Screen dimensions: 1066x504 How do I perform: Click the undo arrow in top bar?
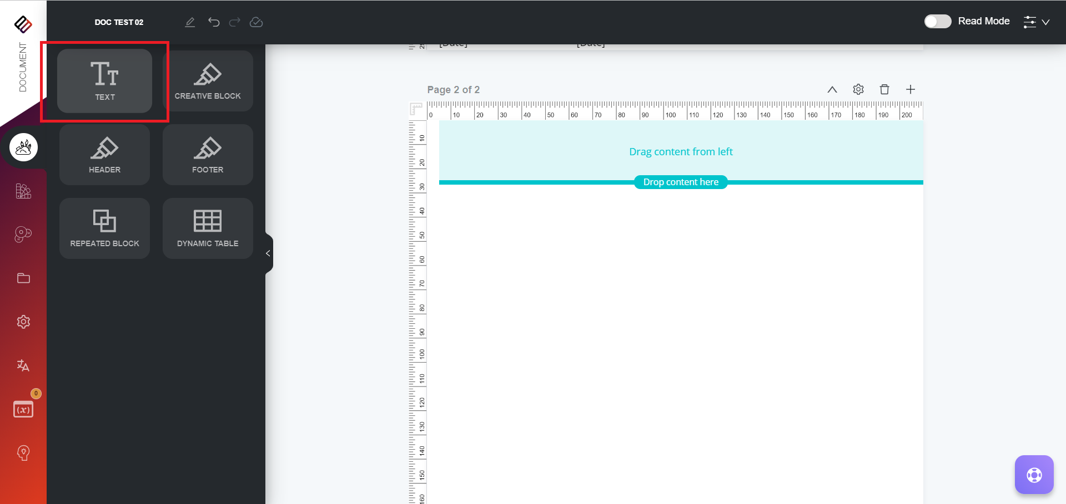point(214,22)
